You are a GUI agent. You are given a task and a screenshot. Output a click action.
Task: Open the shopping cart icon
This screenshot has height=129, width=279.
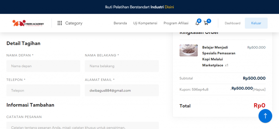coord(206,23)
